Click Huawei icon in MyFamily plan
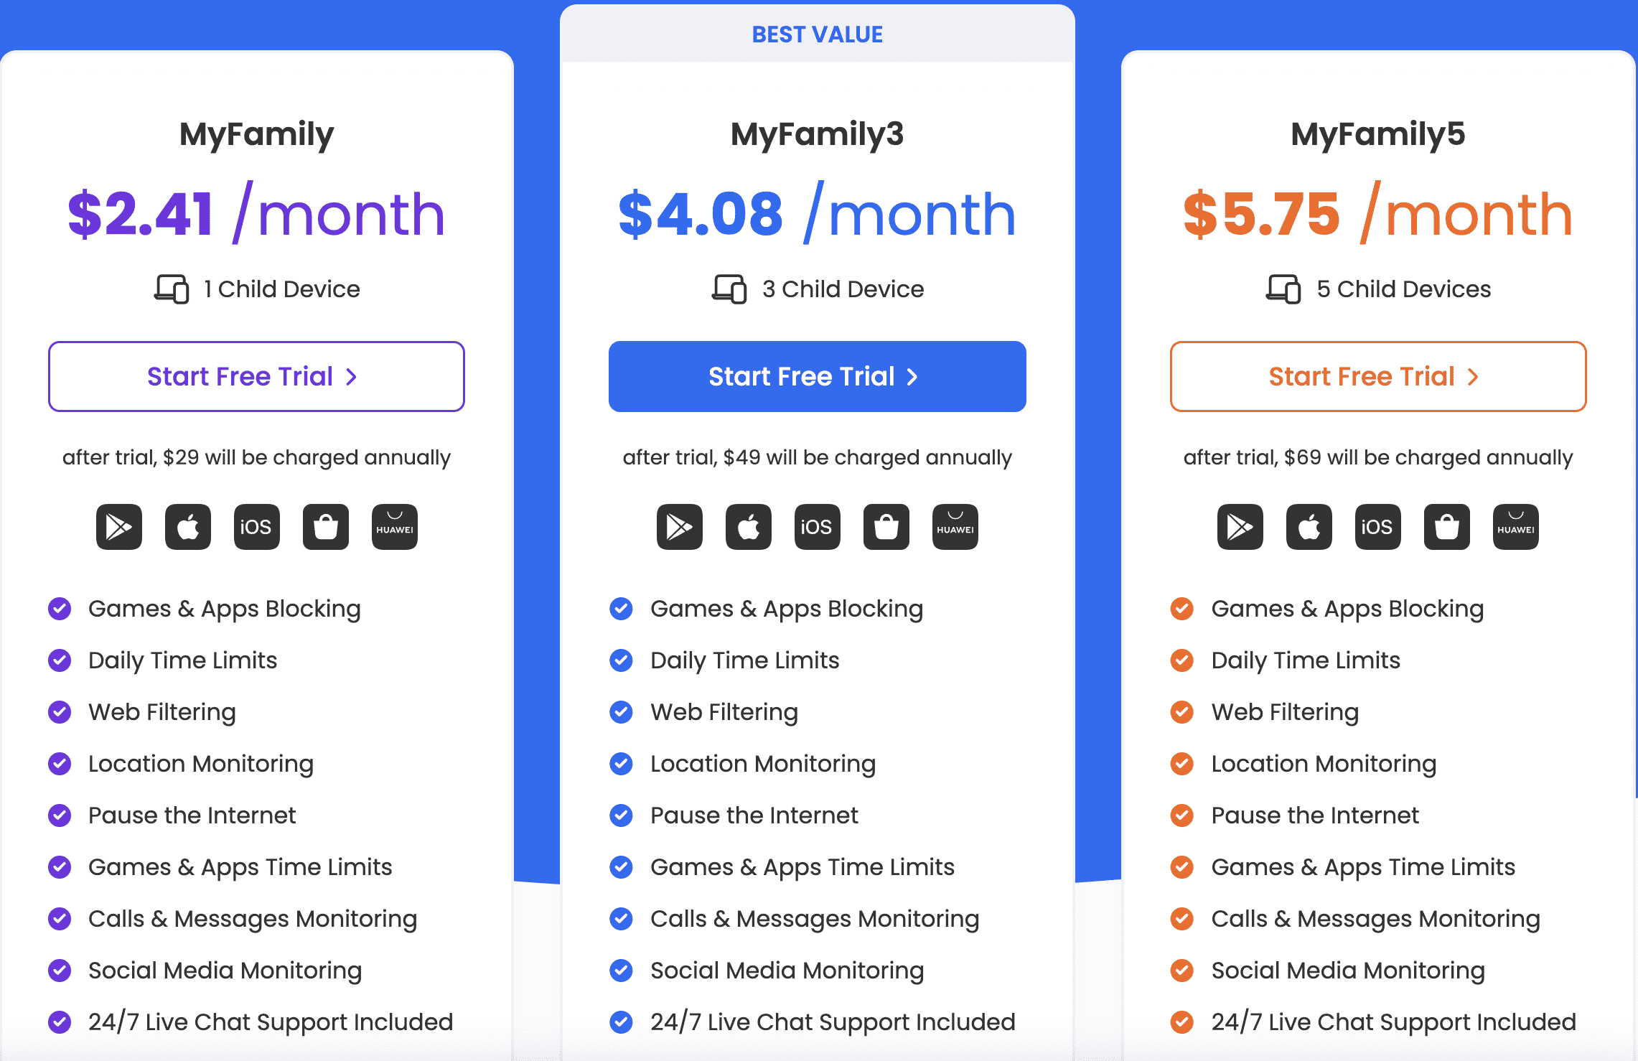Viewport: 1638px width, 1061px height. click(394, 527)
